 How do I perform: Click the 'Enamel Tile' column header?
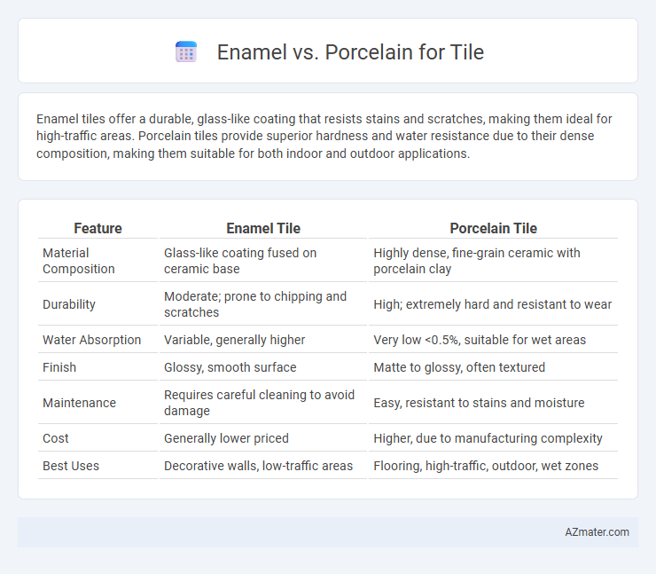[x=263, y=228]
